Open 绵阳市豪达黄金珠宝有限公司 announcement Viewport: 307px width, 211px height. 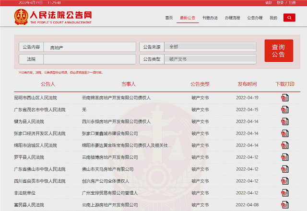point(127,145)
